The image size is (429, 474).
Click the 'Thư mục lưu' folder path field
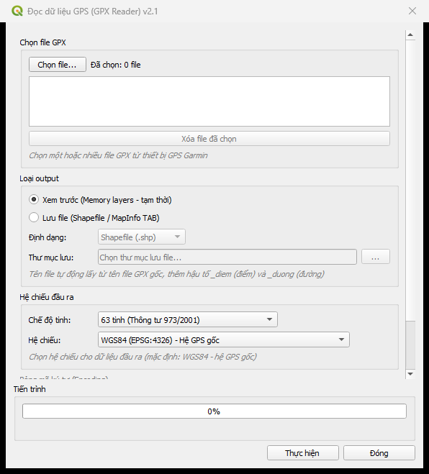227,257
